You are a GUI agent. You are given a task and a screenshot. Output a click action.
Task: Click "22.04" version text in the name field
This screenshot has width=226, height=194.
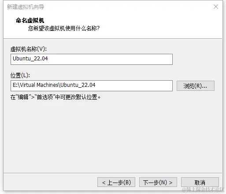pyautogui.click(x=41, y=59)
